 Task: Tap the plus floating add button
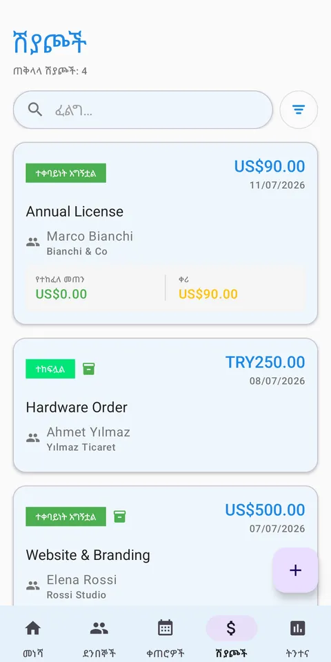coord(295,570)
